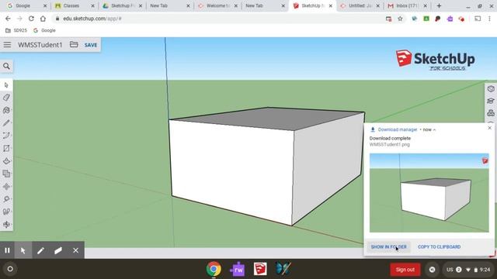Viewport: 497px width, 279px height.
Task: Collapse the notification using the chevron
Action: [435, 129]
